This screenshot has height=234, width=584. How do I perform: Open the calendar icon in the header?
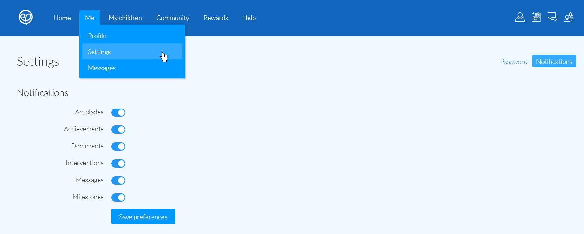tap(536, 17)
